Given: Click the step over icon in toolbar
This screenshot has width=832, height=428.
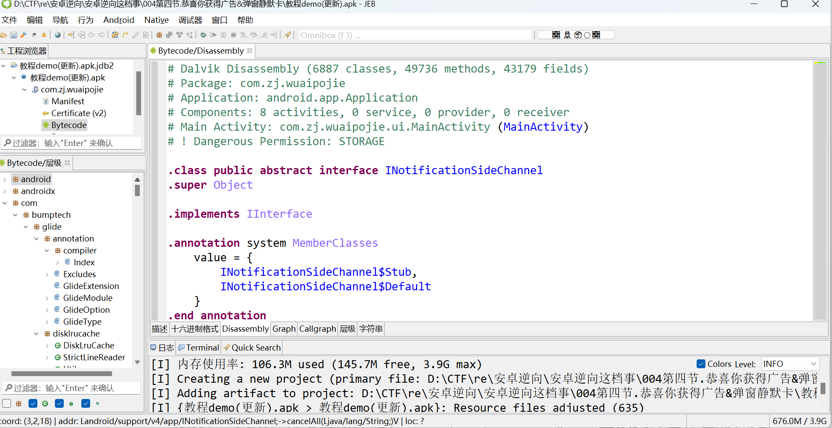Looking at the screenshot, I should coord(254,35).
